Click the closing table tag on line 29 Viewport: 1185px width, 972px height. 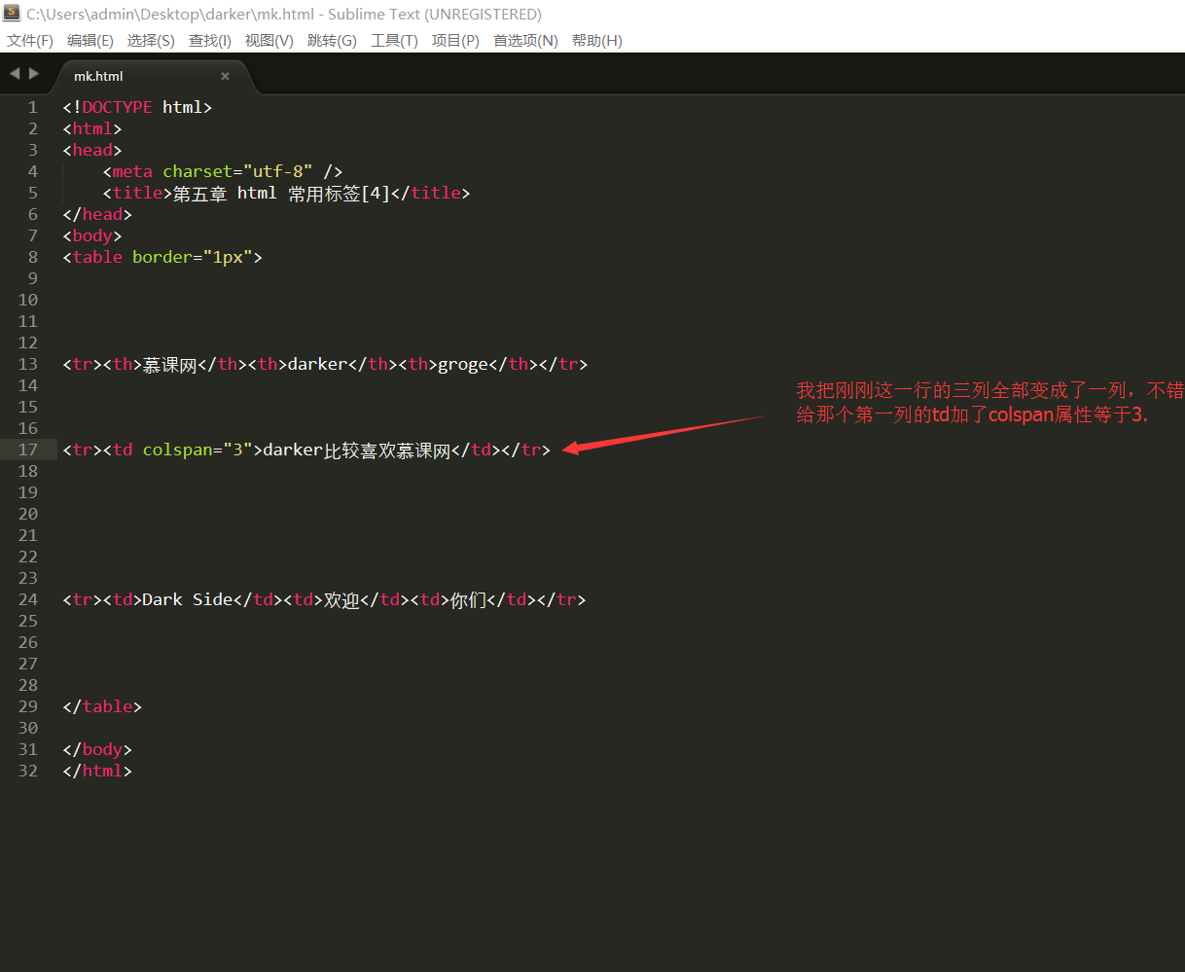(102, 706)
